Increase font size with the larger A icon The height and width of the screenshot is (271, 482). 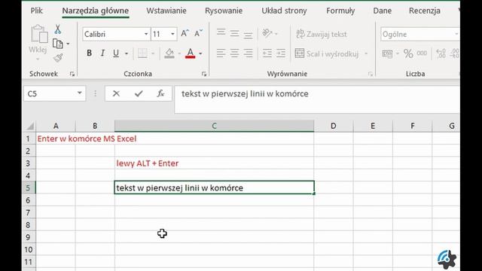[185, 33]
